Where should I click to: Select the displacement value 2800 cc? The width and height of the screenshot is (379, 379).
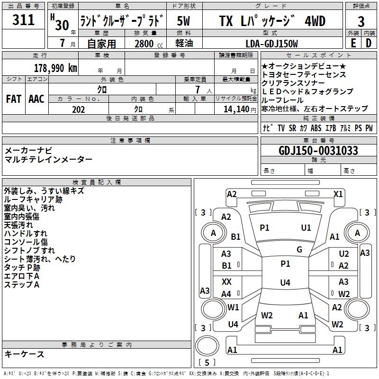coord(149,44)
